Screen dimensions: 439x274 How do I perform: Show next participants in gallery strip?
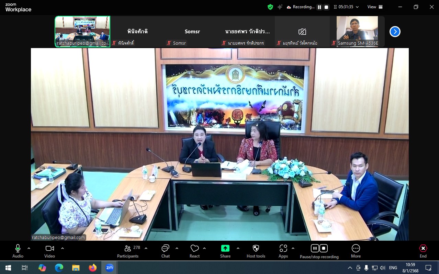(395, 32)
